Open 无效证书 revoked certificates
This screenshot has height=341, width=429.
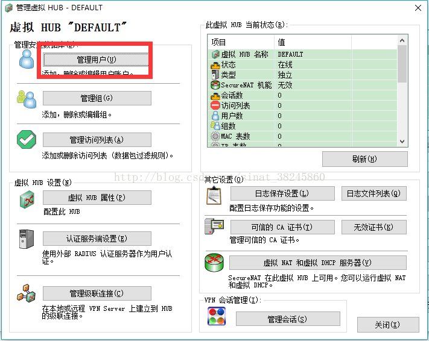pos(373,227)
